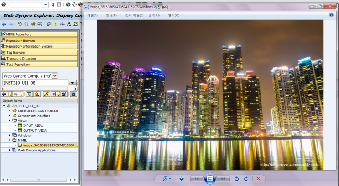Open the 파일(F) menu in Photo Viewer
The width and height of the screenshot is (339, 186).
click(x=94, y=15)
